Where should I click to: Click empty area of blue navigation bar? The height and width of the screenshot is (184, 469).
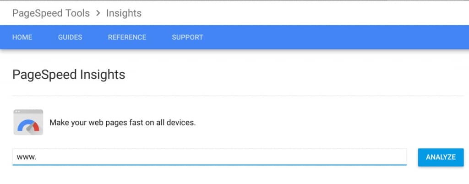pyautogui.click(x=329, y=38)
